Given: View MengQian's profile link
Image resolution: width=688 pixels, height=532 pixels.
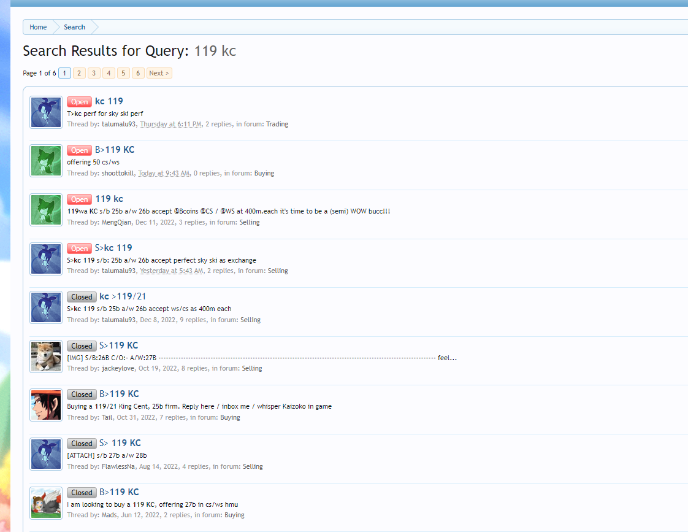Looking at the screenshot, I should click(117, 223).
